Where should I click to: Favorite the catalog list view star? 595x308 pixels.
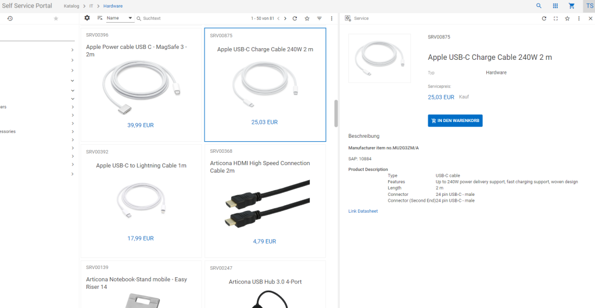click(x=307, y=18)
